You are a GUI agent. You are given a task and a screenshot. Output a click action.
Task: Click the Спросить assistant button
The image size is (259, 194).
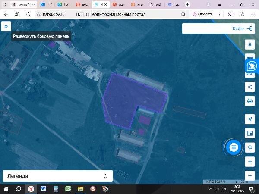pos(203,14)
